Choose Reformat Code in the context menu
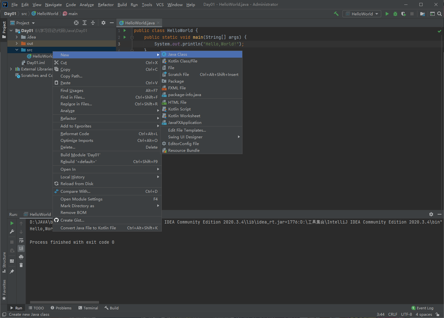The height and width of the screenshot is (318, 444). coord(75,134)
